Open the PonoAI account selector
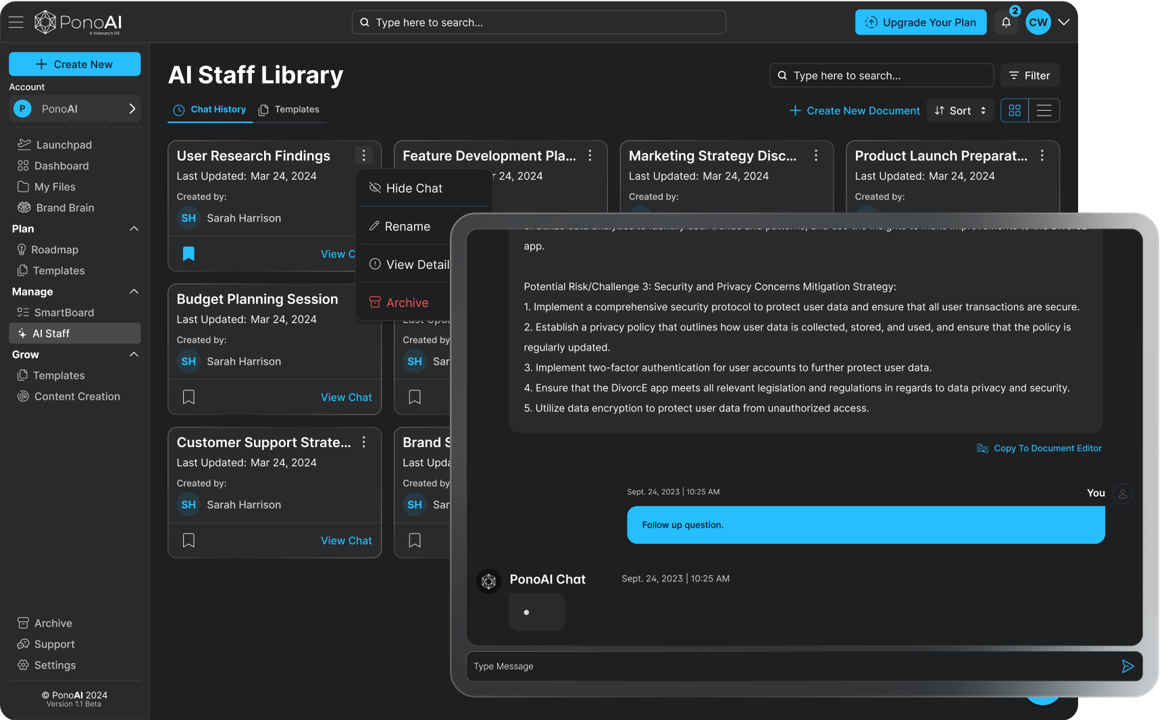Image resolution: width=1172 pixels, height=720 pixels. pos(74,109)
